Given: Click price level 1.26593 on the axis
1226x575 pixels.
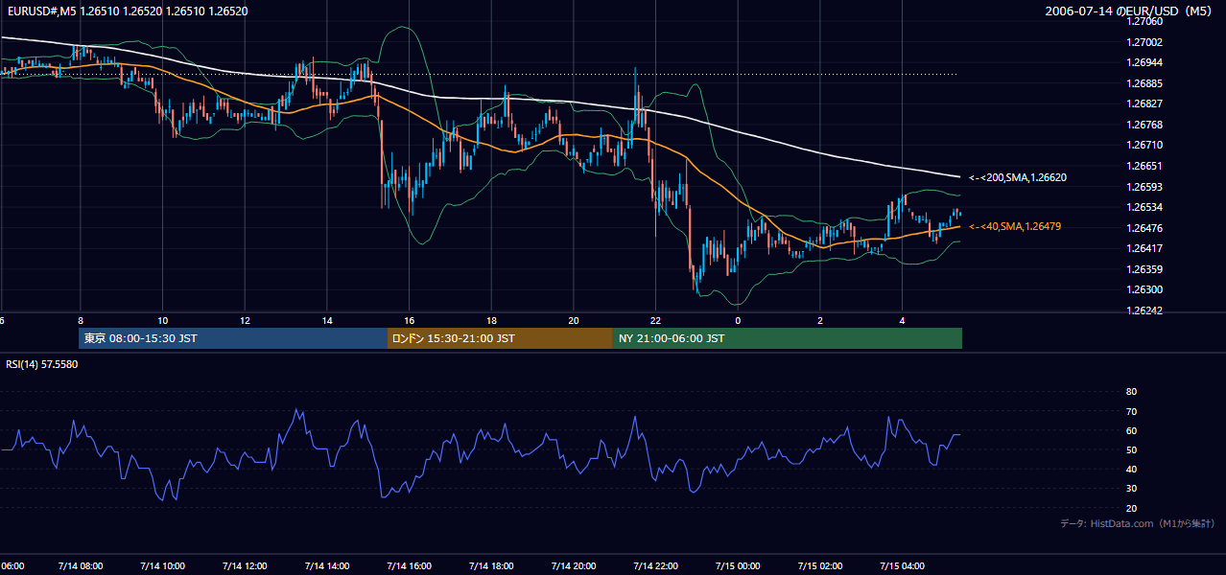Looking at the screenshot, I should click(x=1144, y=187).
